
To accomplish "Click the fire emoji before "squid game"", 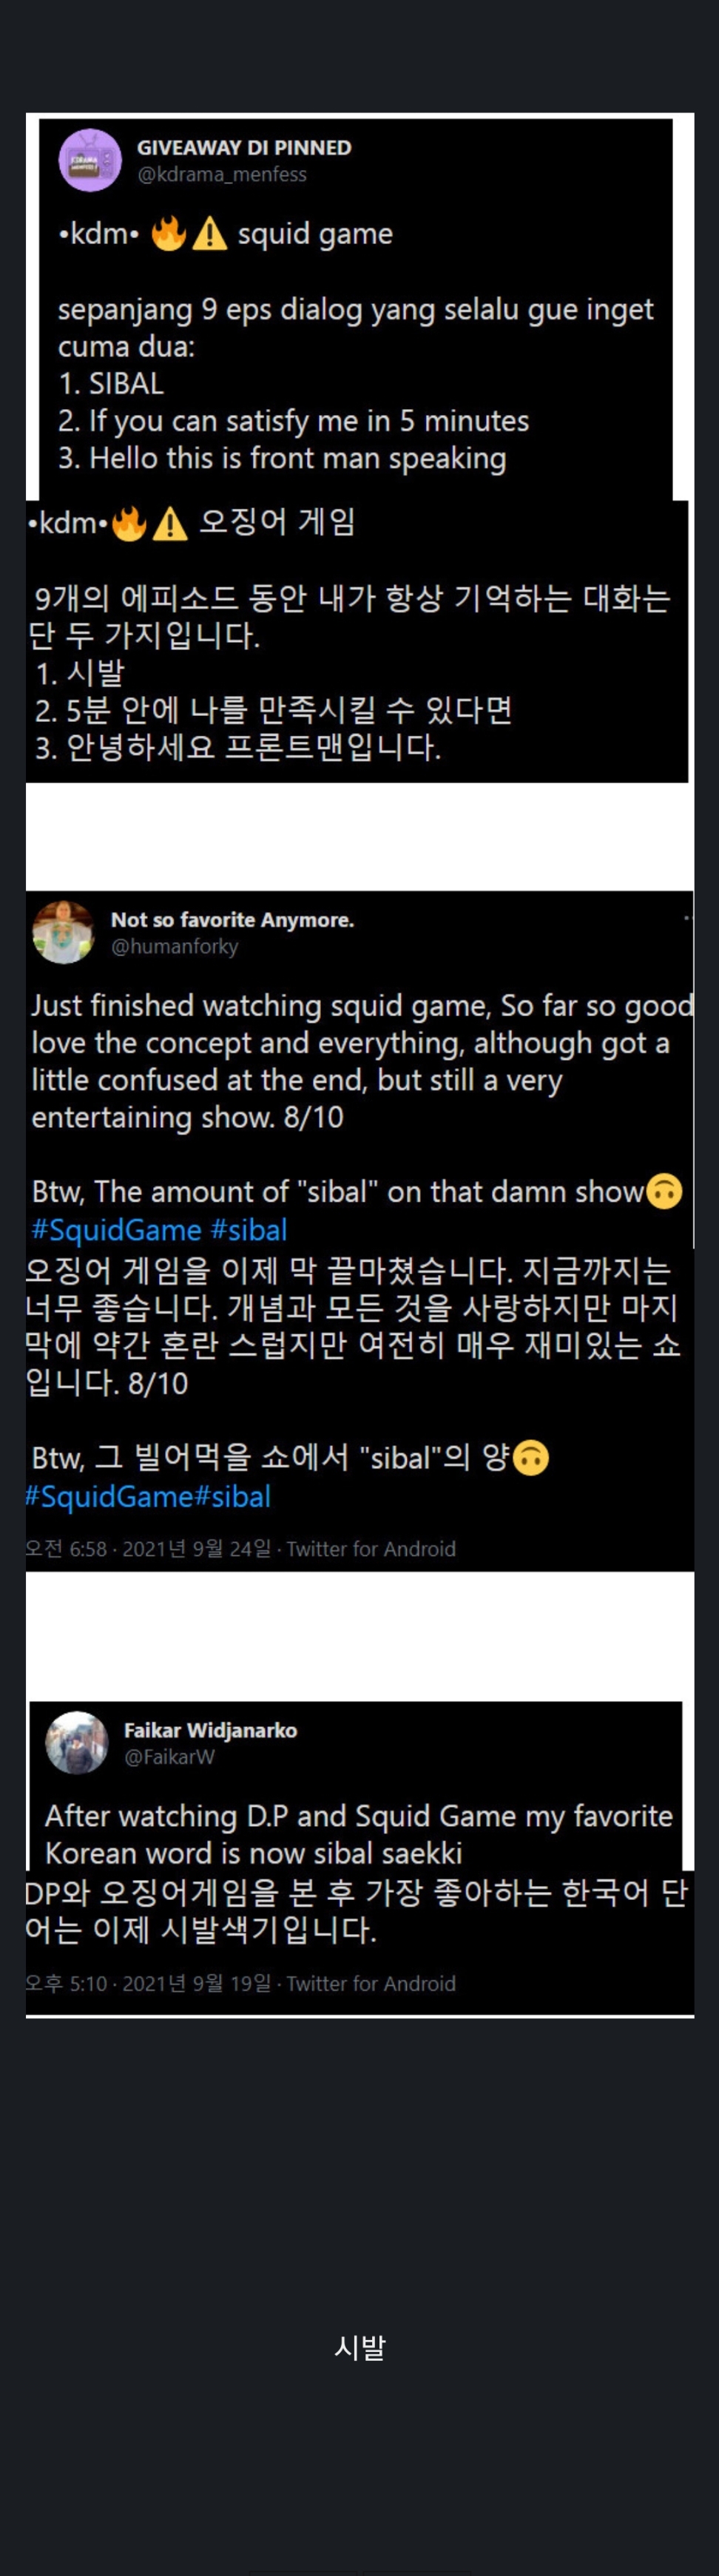I will click(169, 234).
